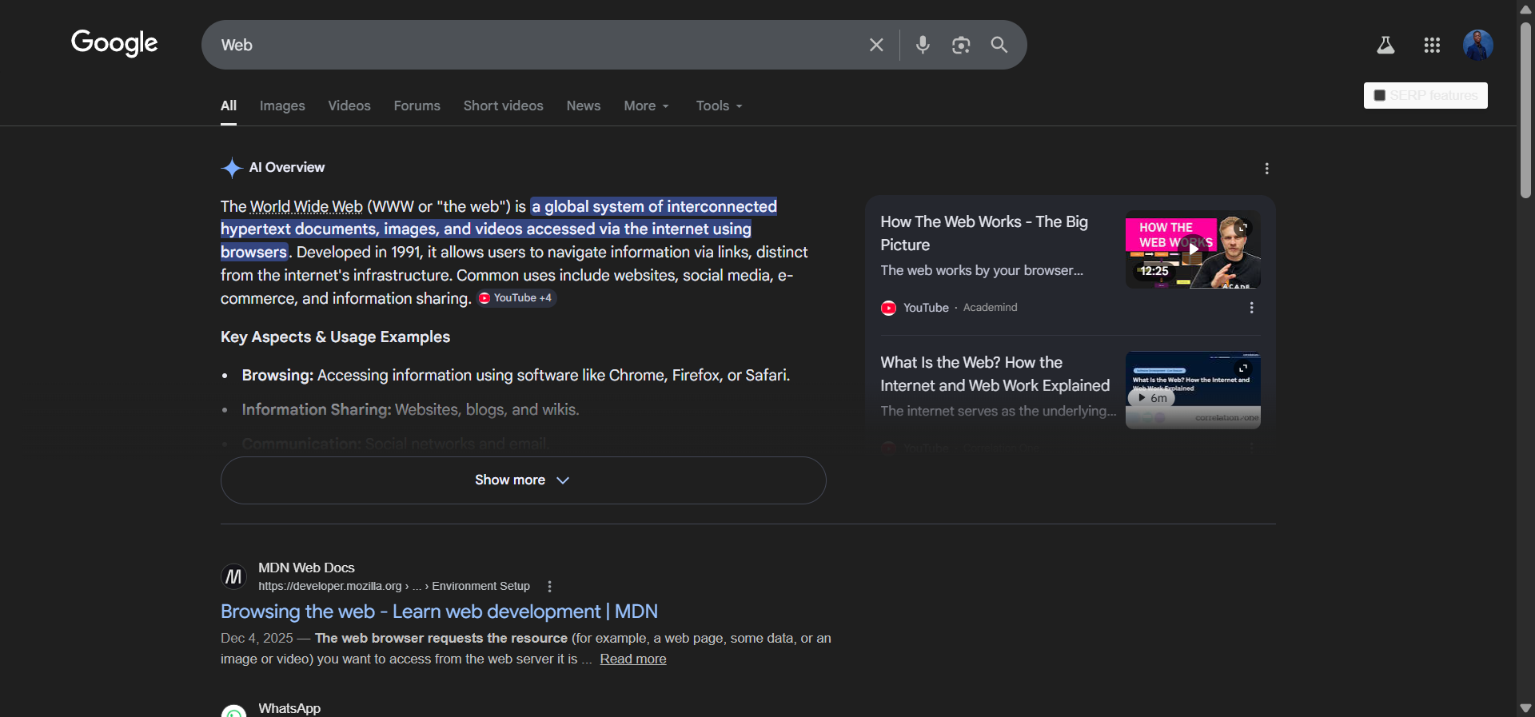Click the WhatsApp result site name
The width and height of the screenshot is (1535, 717).
[x=289, y=708]
